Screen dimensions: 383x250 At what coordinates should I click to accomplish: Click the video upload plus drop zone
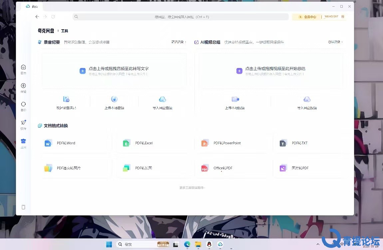tap(271, 71)
